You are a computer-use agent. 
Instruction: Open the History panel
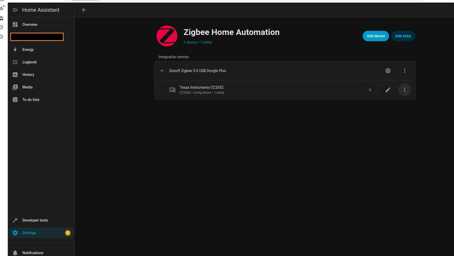pyautogui.click(x=41, y=74)
